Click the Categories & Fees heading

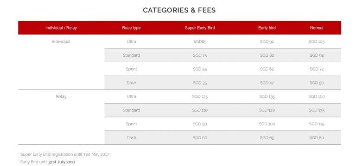coord(179,10)
